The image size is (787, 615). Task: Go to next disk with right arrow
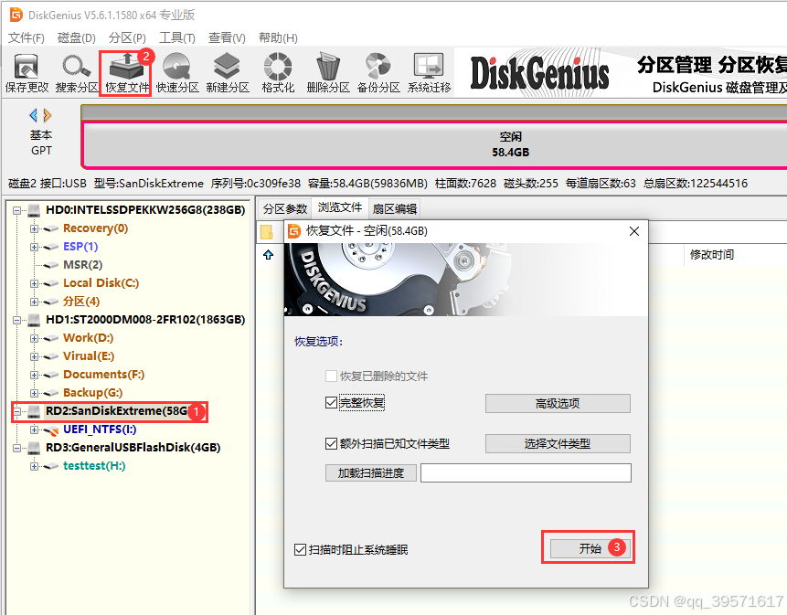coord(48,116)
